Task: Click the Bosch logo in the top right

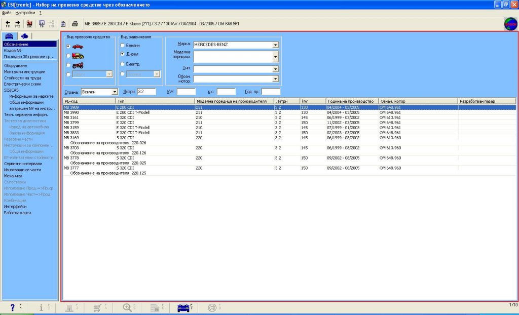Action: (x=510, y=24)
